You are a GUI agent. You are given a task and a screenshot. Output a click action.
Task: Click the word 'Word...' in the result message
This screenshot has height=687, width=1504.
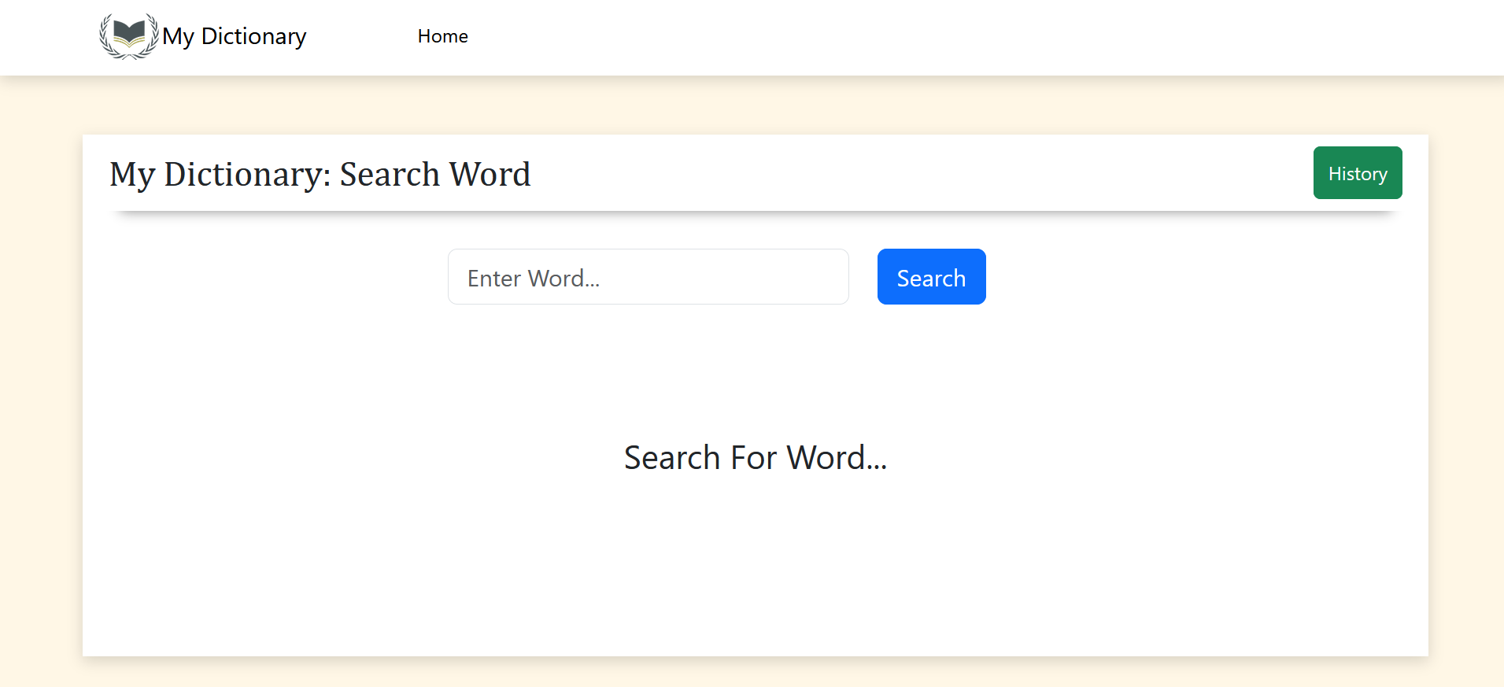tap(837, 457)
